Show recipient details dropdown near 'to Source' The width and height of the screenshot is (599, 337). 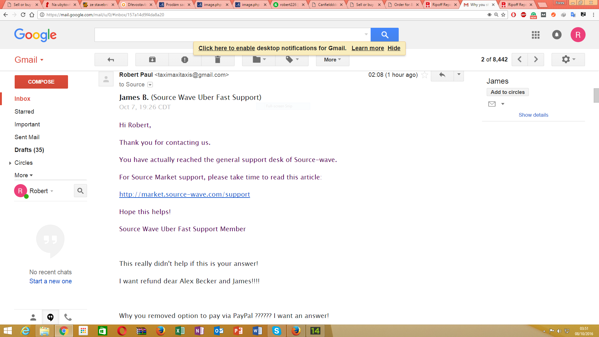(150, 85)
